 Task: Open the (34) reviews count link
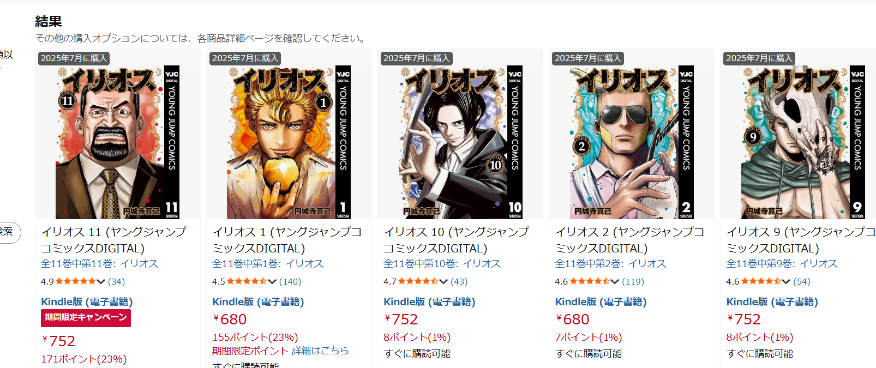tap(116, 282)
